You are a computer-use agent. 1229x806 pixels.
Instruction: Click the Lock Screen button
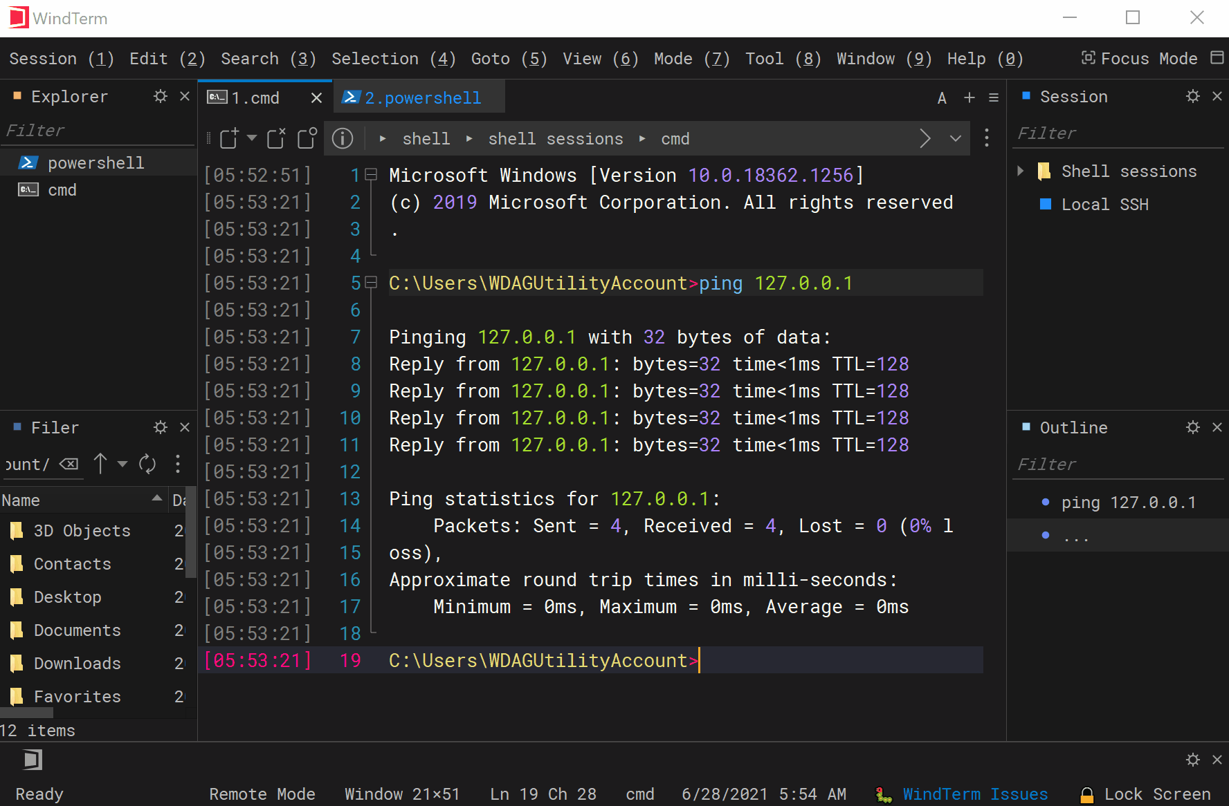point(1145,794)
